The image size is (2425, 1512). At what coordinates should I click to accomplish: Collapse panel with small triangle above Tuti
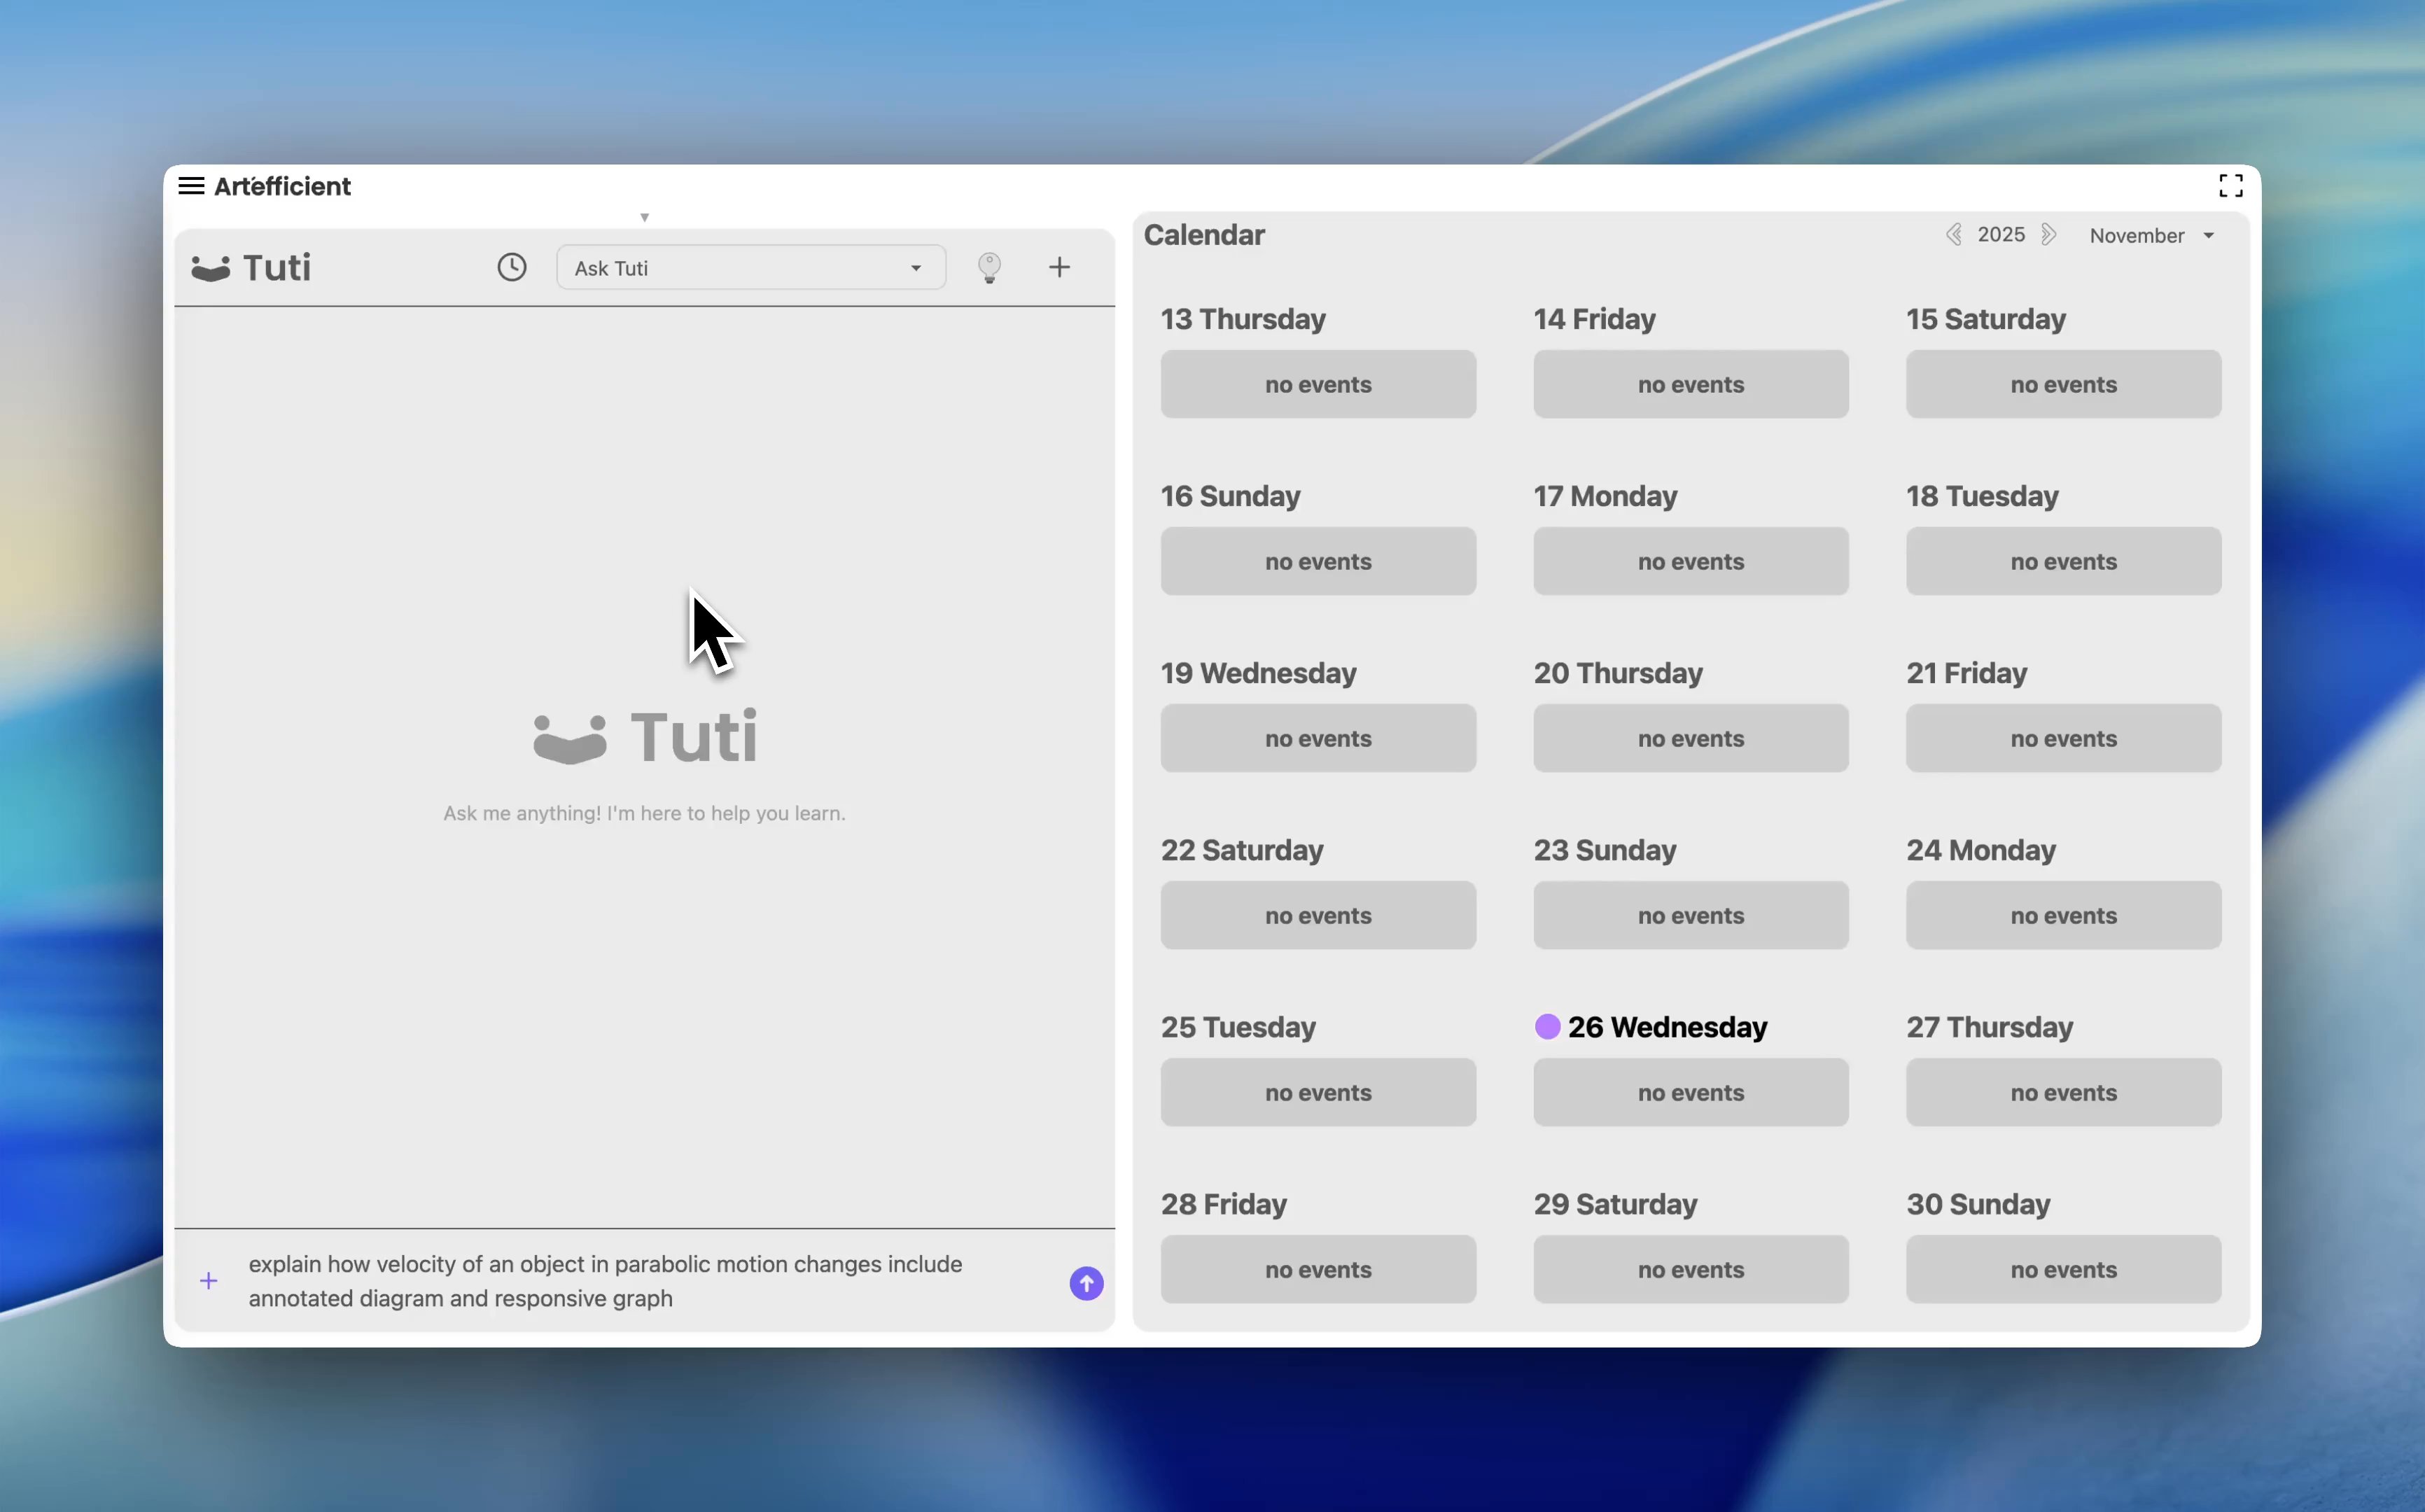[x=645, y=217]
